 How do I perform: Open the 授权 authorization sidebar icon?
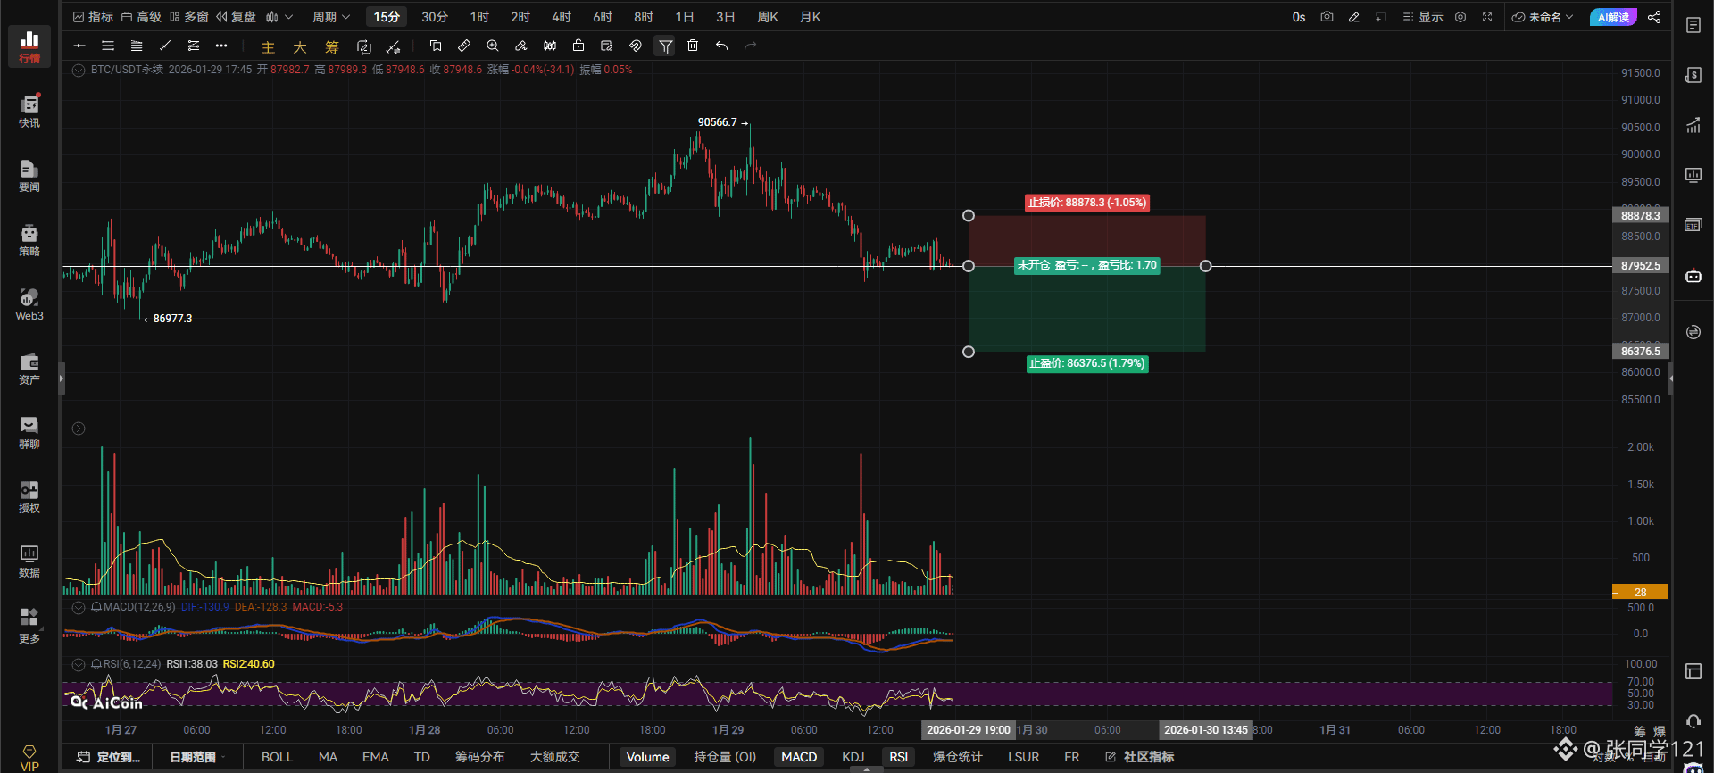tap(29, 496)
